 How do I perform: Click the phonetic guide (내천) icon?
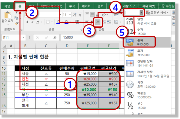click(77, 22)
